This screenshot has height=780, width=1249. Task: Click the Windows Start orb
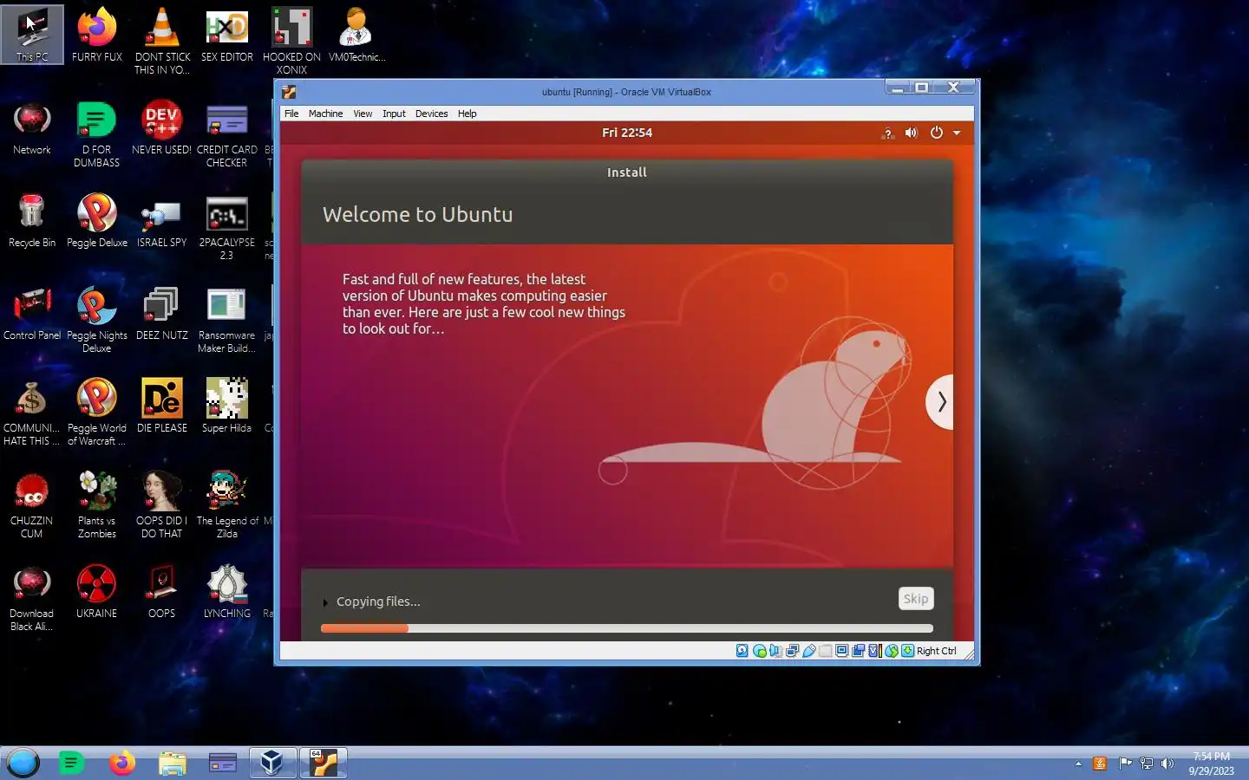[23, 763]
